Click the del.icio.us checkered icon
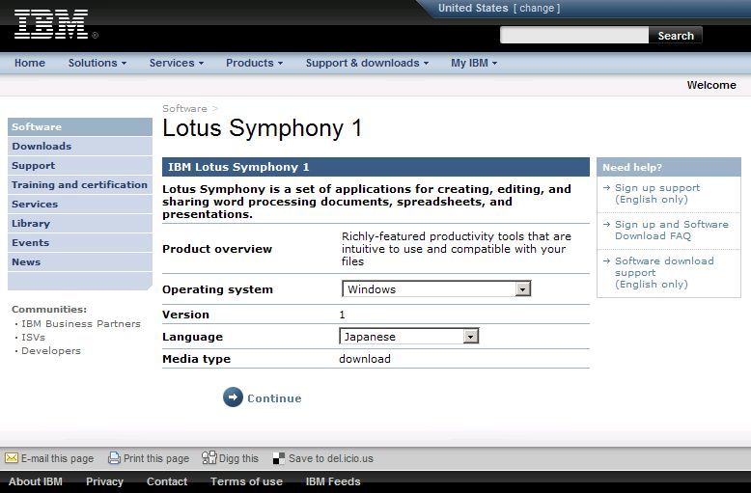The height and width of the screenshot is (493, 751). [x=279, y=458]
